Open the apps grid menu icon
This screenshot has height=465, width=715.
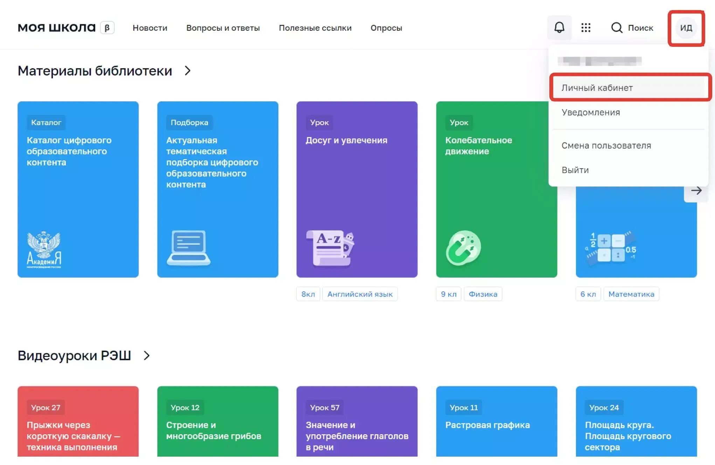tap(586, 28)
